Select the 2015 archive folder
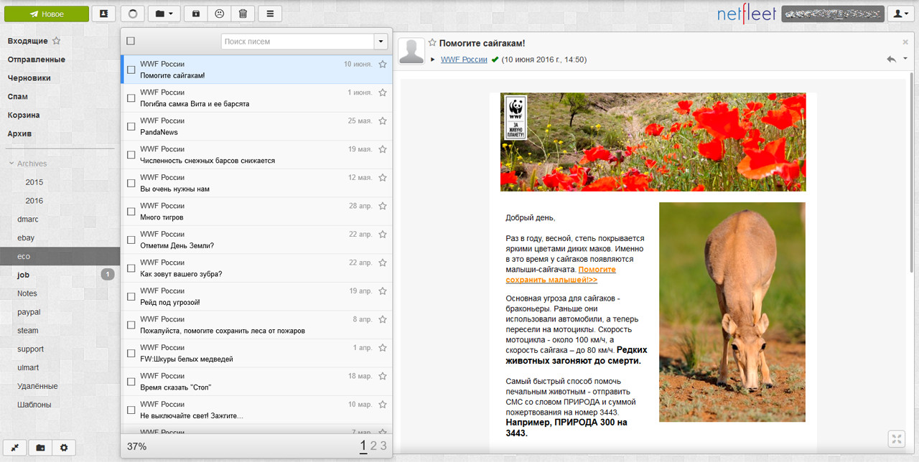 34,182
